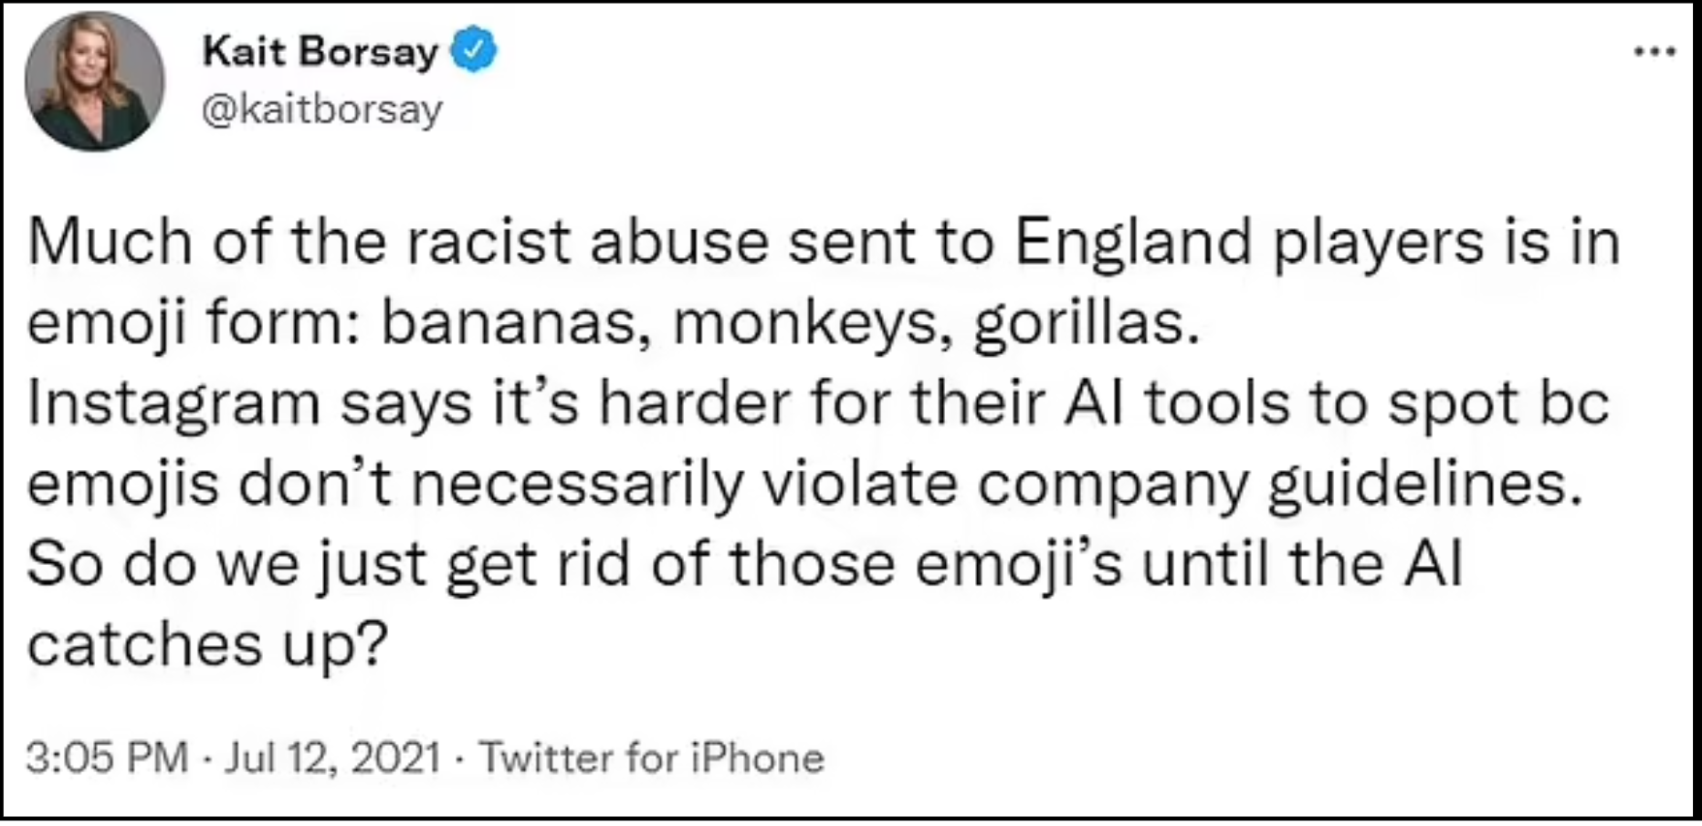Open the three-dot more options menu

[x=1654, y=52]
